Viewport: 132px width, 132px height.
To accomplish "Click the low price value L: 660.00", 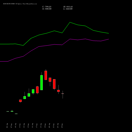I will (68, 9).
